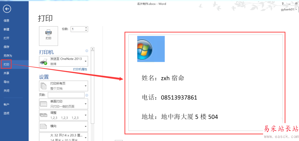Click the 份数 copies input field
The image size is (299, 141).
(x=78, y=29)
